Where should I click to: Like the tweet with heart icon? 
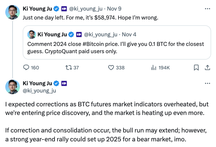(x=111, y=68)
